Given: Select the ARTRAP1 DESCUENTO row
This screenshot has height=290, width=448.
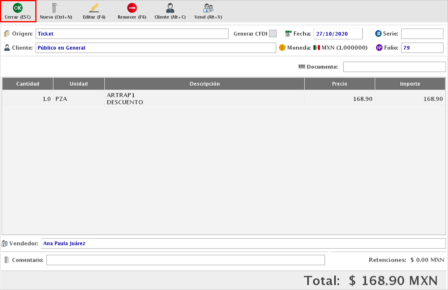Looking at the screenshot, I should tap(204, 99).
